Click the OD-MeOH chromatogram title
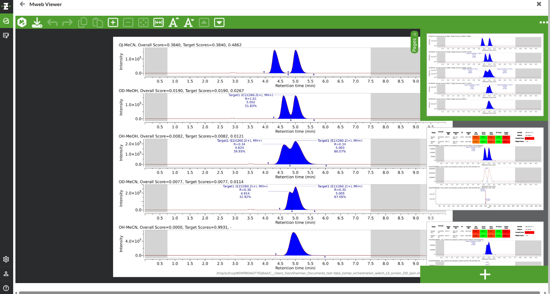The width and height of the screenshot is (550, 294). point(181,91)
